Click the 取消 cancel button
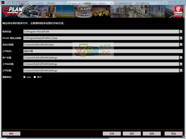 (173, 134)
